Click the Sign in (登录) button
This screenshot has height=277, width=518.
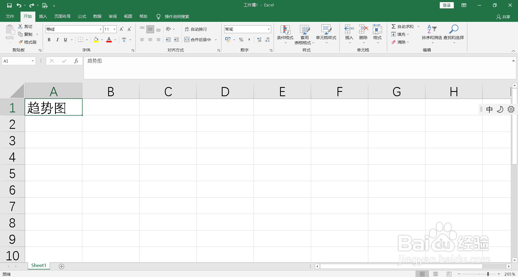(x=447, y=5)
